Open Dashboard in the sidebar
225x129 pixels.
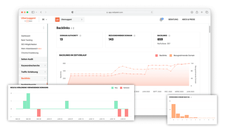[26, 36]
